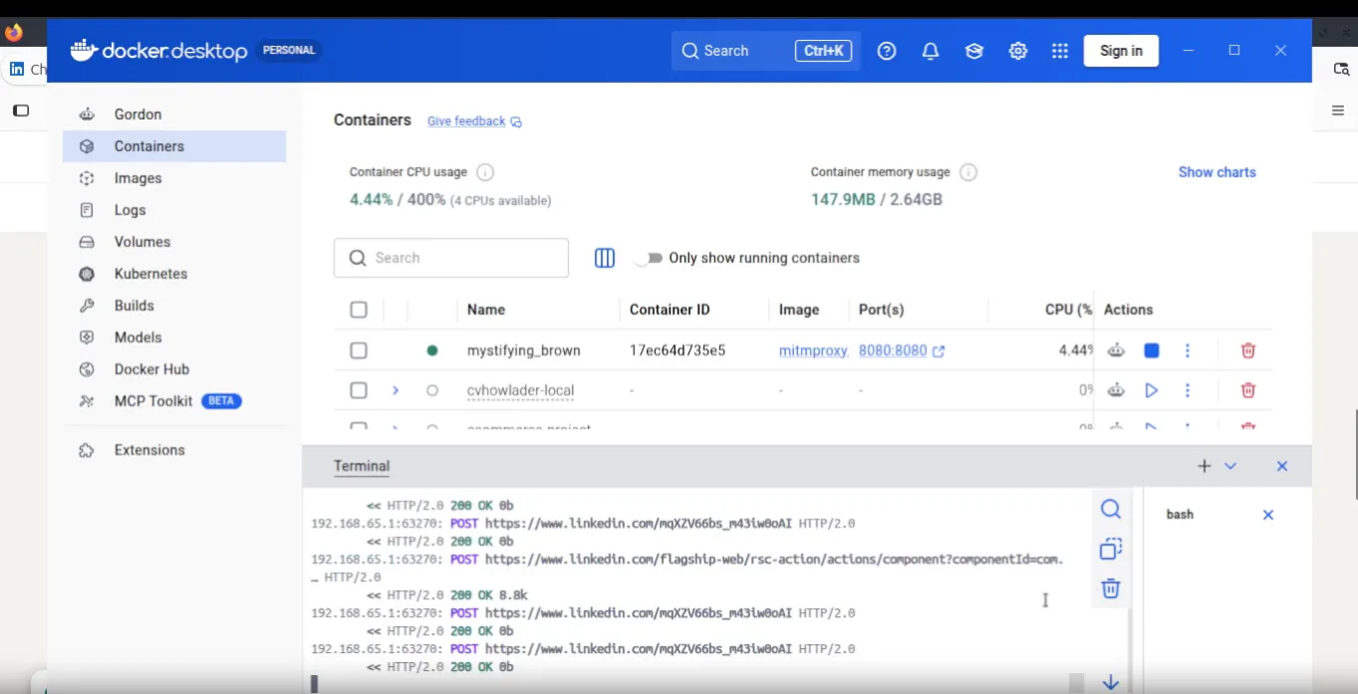Stop the mystifying_brown container
The height and width of the screenshot is (694, 1358).
click(1152, 350)
